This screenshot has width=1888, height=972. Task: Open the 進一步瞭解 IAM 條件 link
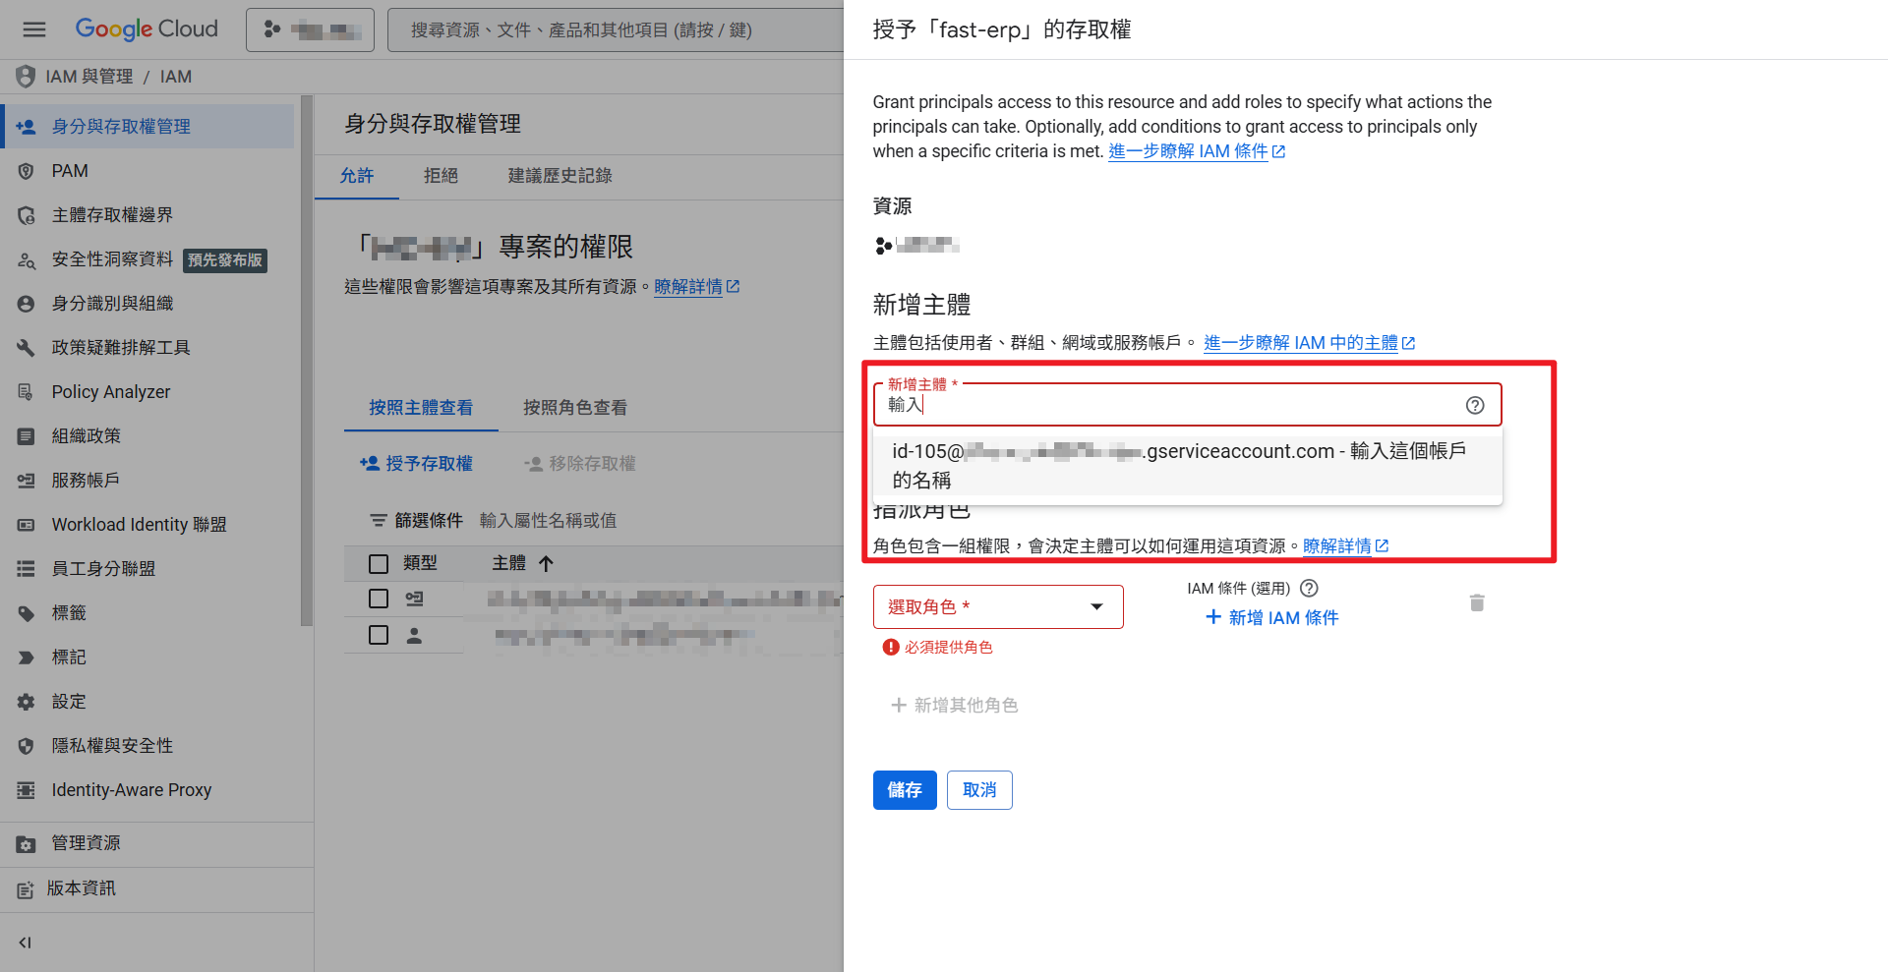pos(1188,150)
